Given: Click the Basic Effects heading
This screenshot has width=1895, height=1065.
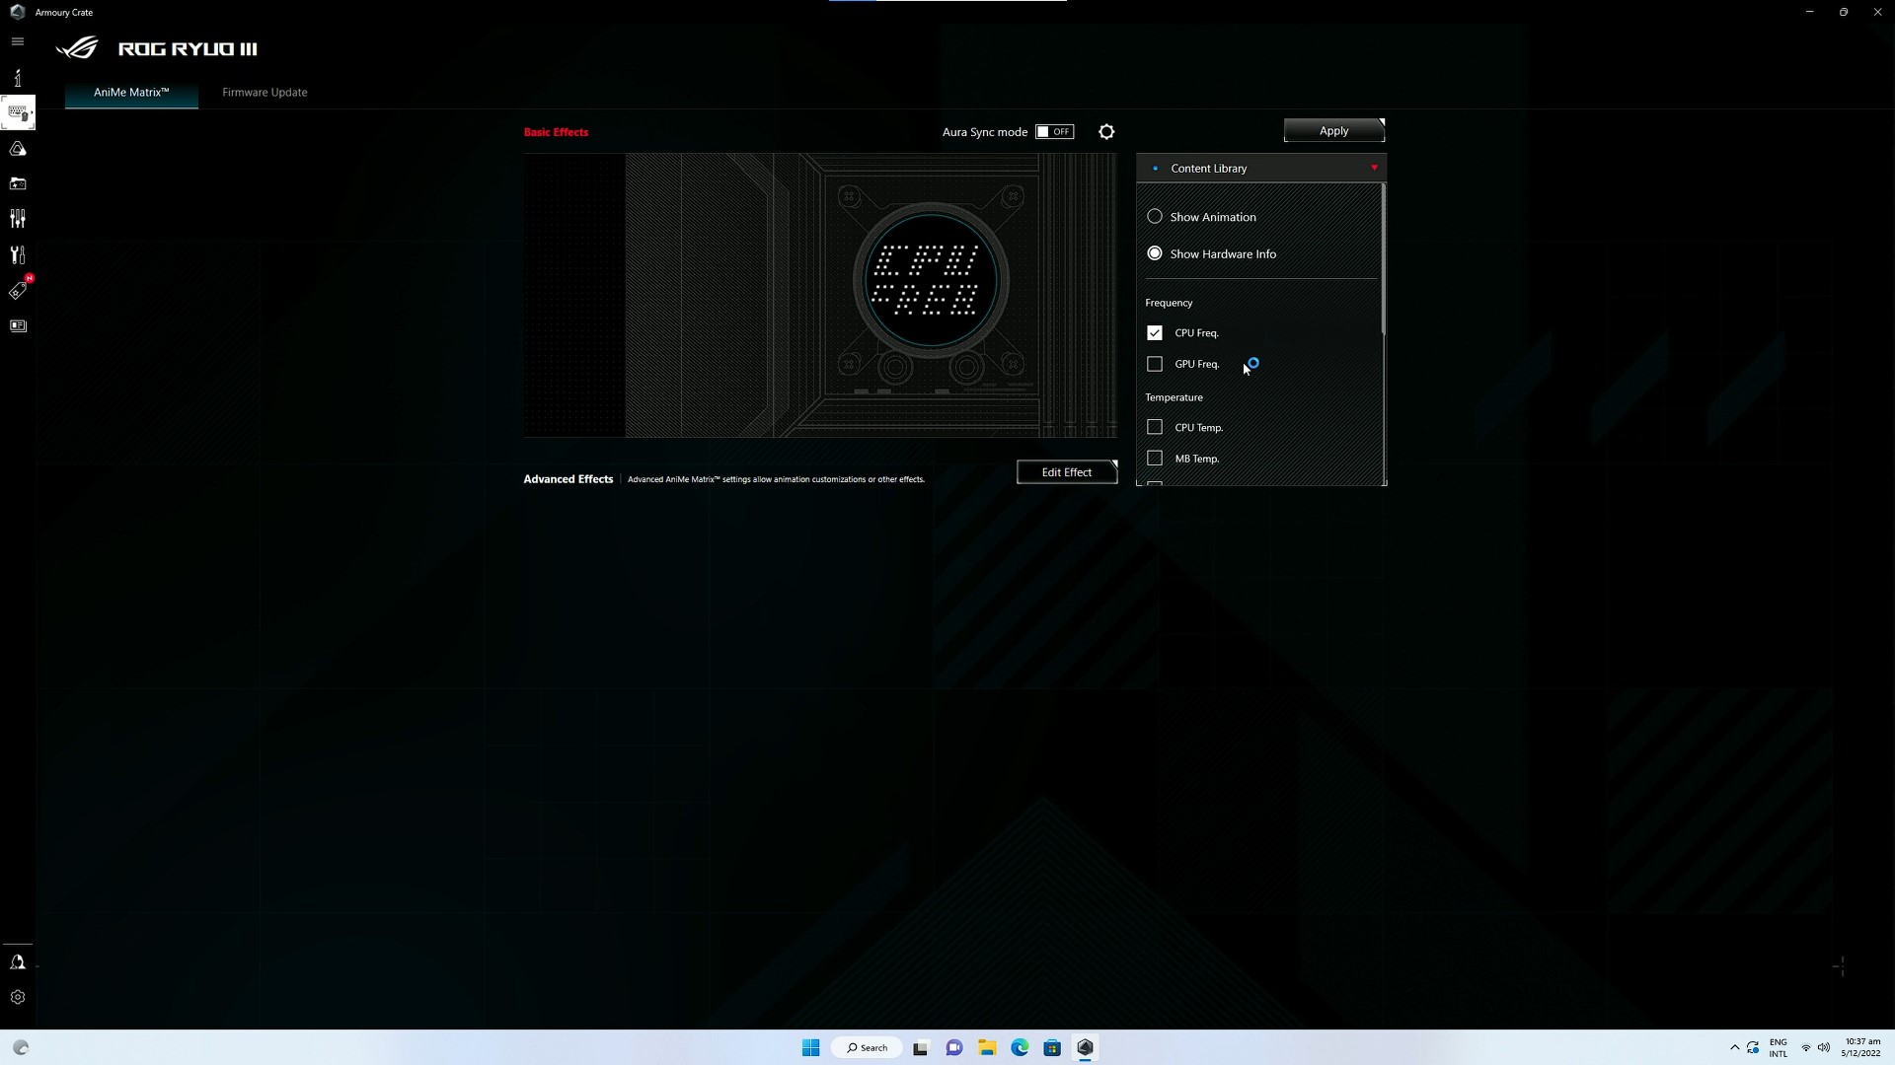Looking at the screenshot, I should [556, 132].
